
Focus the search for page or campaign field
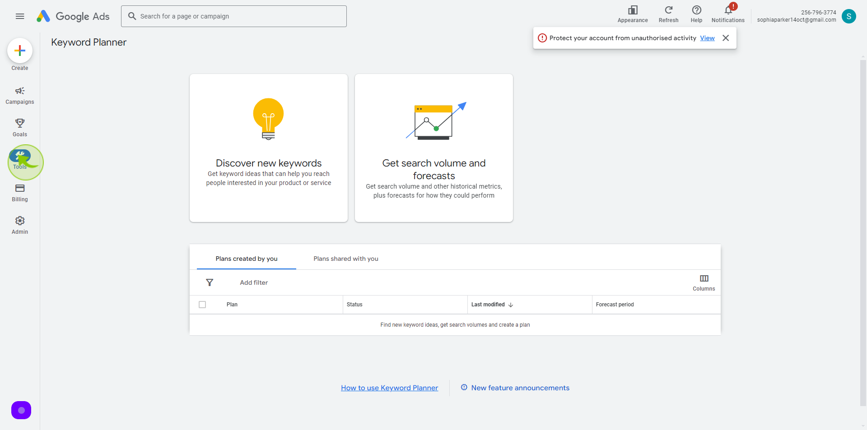coord(234,16)
